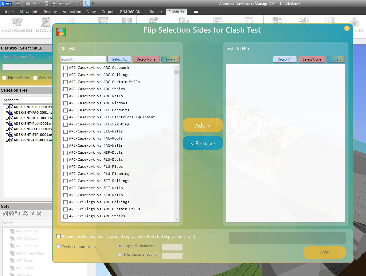Click the Undo arrow icon
Viewport: 366px width, 276px height.
pos(61,3)
